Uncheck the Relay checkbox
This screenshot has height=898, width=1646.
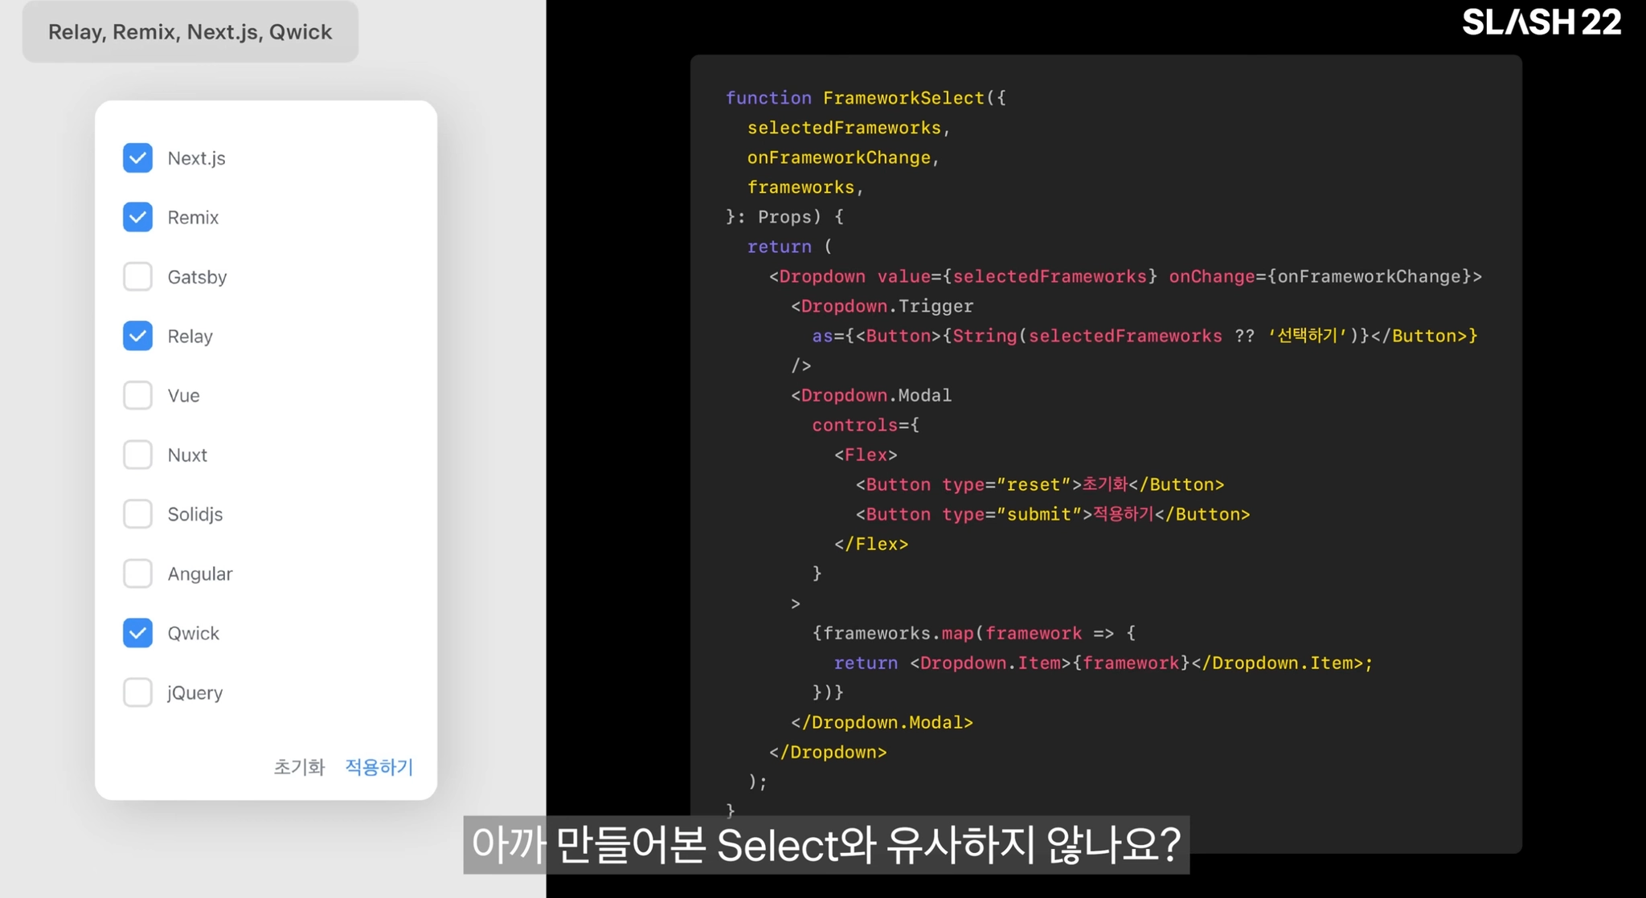point(137,337)
